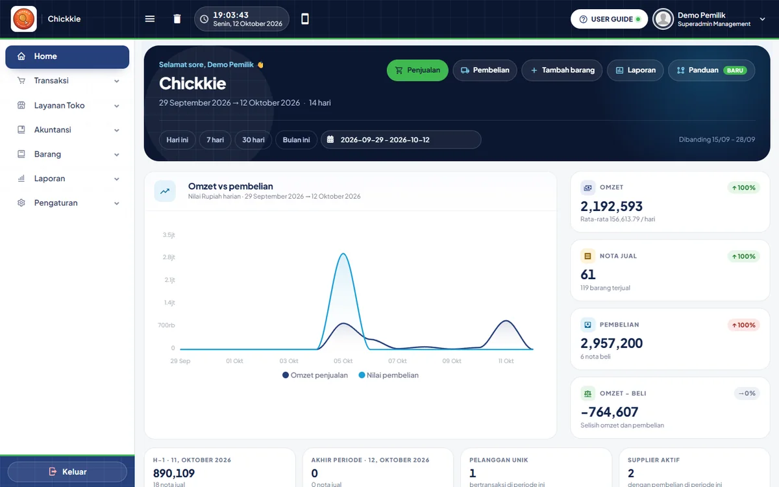Click the green Penjualan button
The width and height of the screenshot is (779, 487).
[417, 70]
